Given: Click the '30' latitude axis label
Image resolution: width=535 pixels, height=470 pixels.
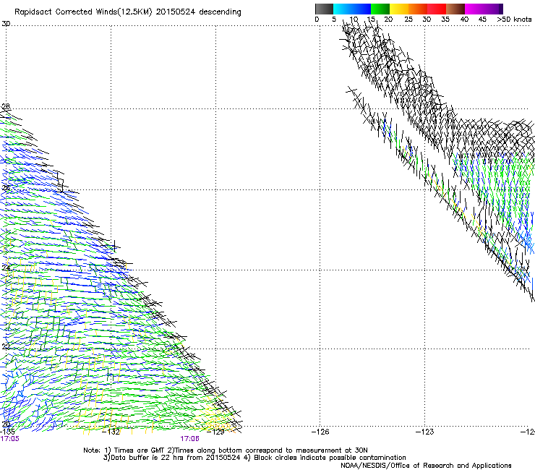Looking at the screenshot, I should tap(6, 24).
